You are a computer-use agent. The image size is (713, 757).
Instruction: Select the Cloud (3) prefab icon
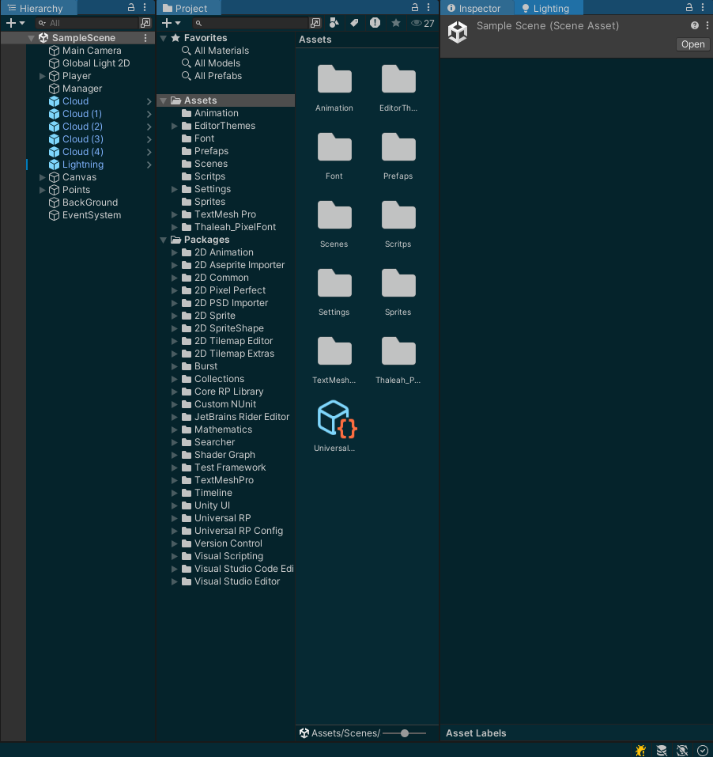pos(54,139)
